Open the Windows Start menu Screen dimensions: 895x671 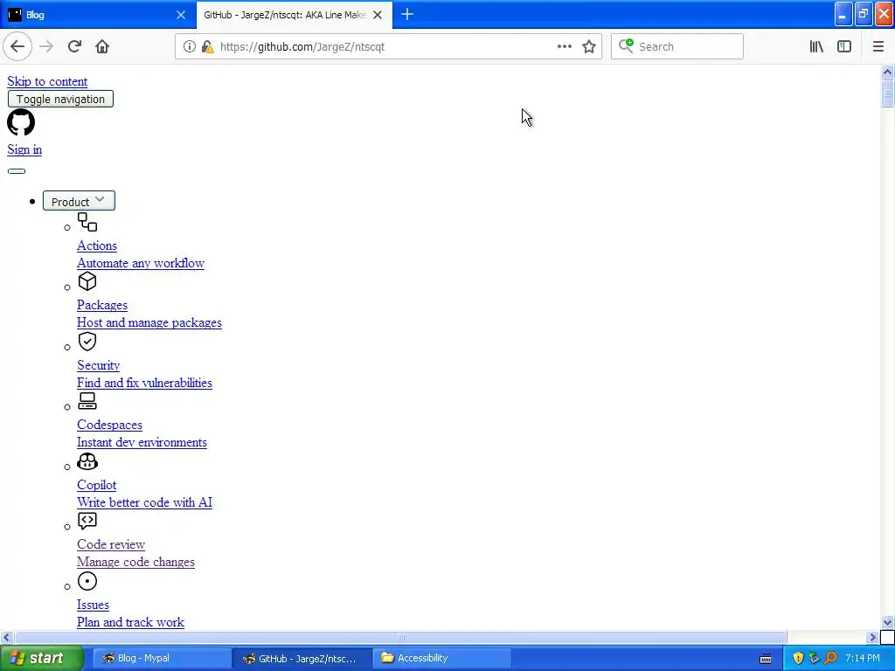[41, 658]
